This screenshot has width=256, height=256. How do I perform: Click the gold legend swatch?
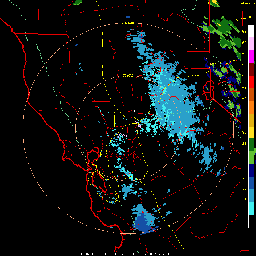click(x=251, y=121)
